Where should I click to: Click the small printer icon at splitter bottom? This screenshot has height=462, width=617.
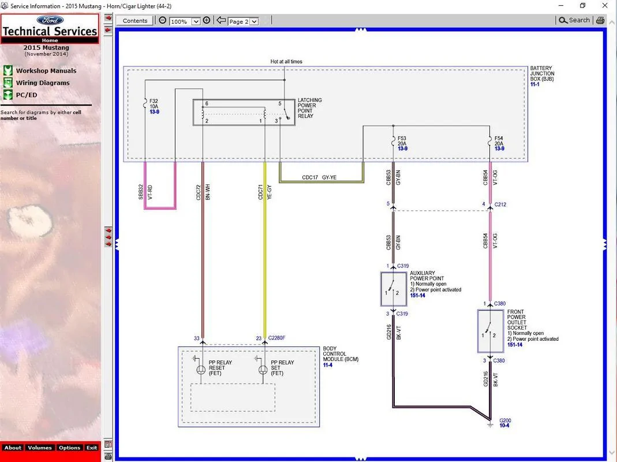click(x=108, y=456)
